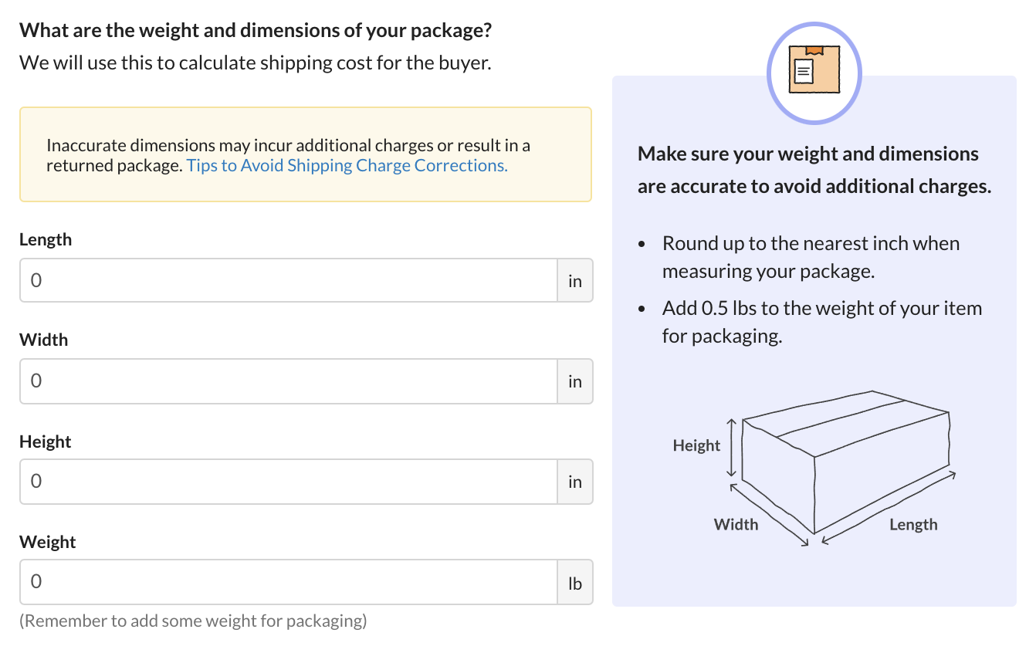Click the Width label in box diagram
1036x653 pixels.
coord(736,525)
